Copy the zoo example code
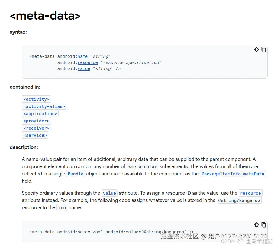This screenshot has height=246, width=274. click(264, 225)
